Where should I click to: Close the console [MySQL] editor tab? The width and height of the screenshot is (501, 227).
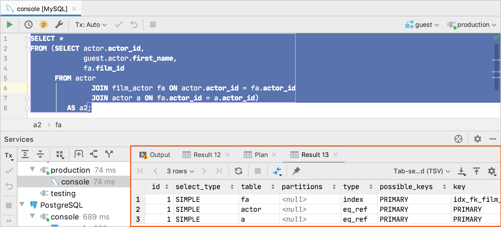click(74, 9)
